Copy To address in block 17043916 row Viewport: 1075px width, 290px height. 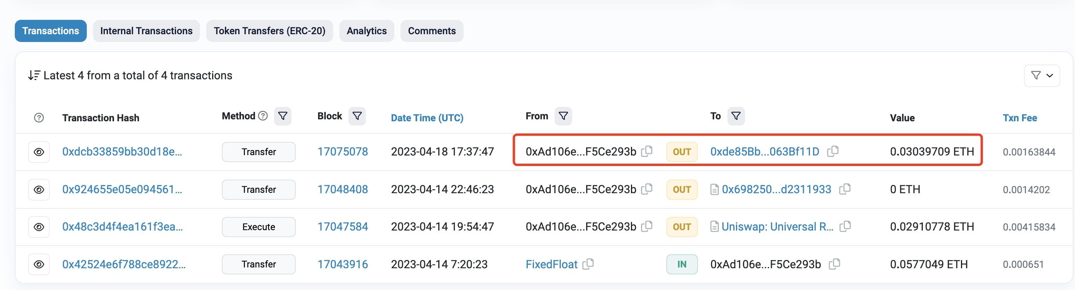pos(834,264)
